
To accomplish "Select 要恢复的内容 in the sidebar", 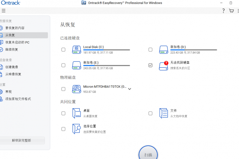I will coord(15,28).
